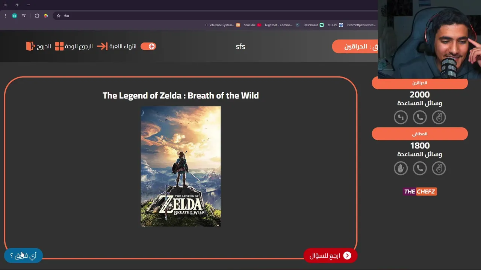Click the password key icon in address bar

(67, 16)
